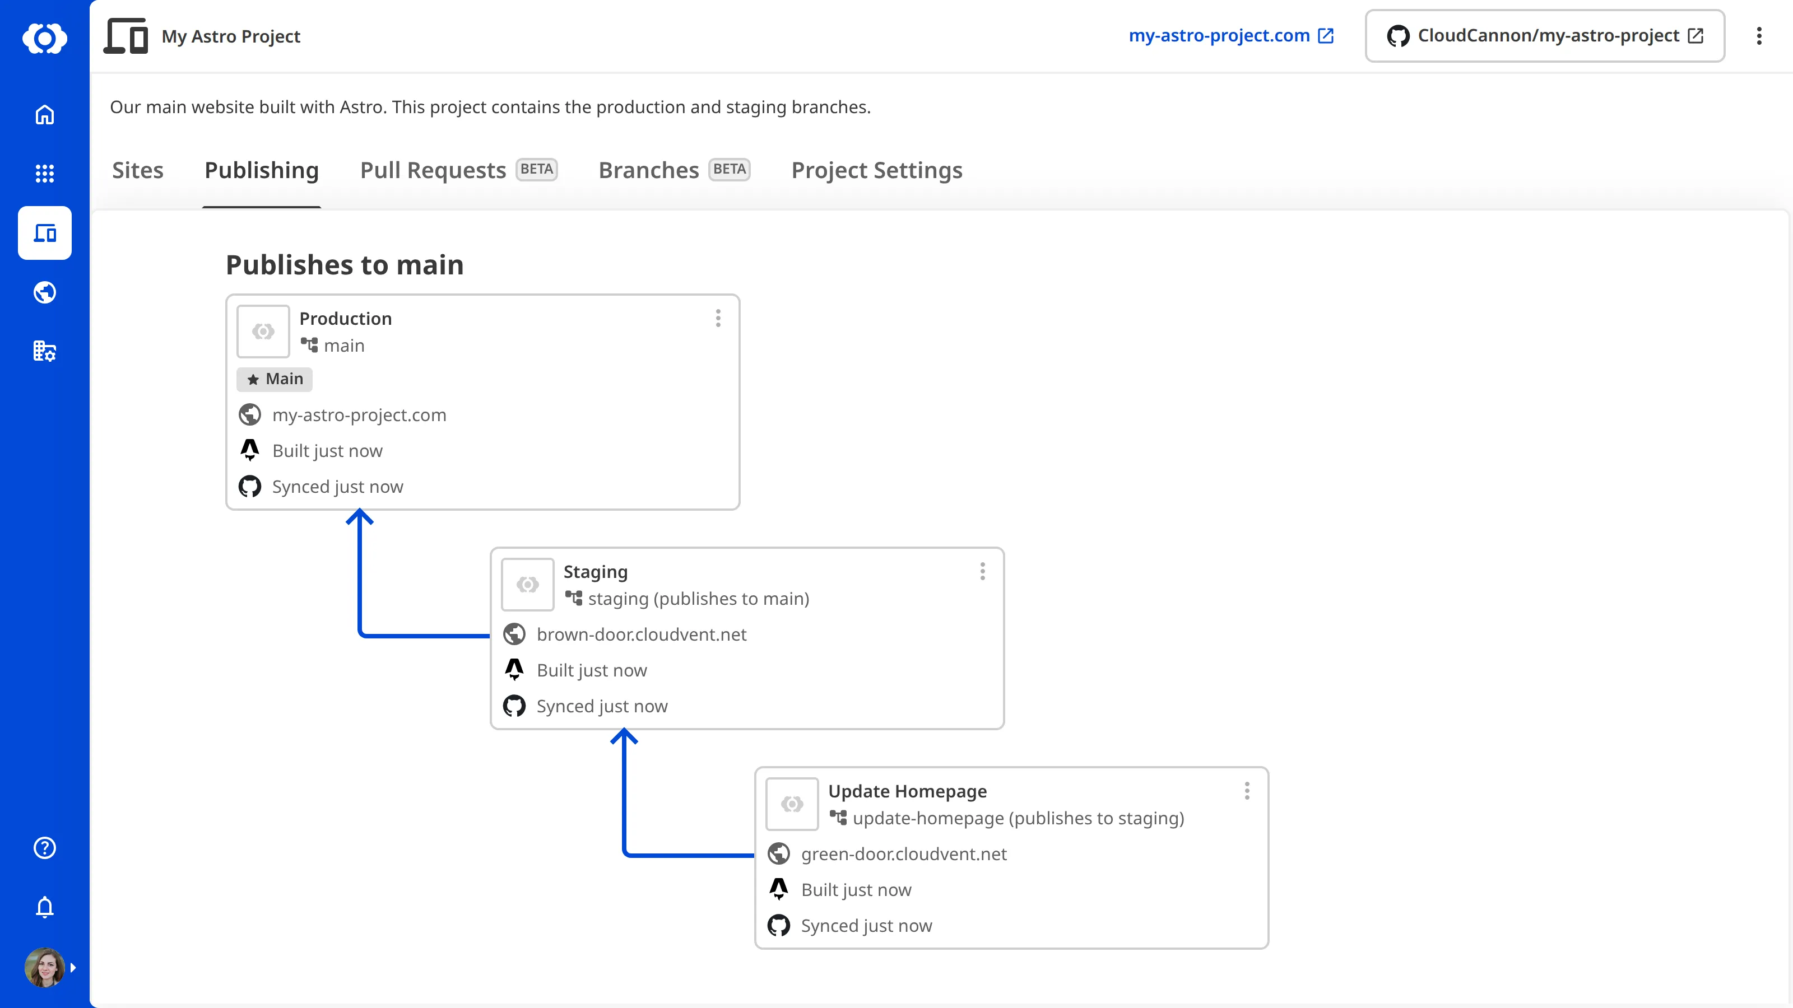Open the organization settings sidebar icon
Screen dimensions: 1793x1008
(x=45, y=351)
